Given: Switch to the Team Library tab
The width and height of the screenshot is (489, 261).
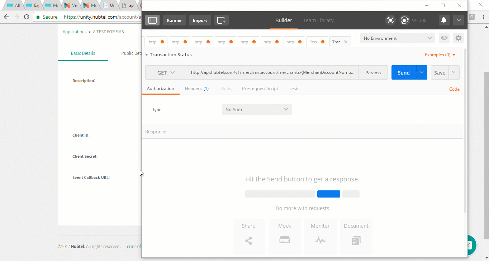Looking at the screenshot, I should (318, 20).
